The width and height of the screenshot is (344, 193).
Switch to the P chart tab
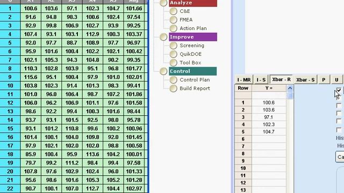[324, 80]
